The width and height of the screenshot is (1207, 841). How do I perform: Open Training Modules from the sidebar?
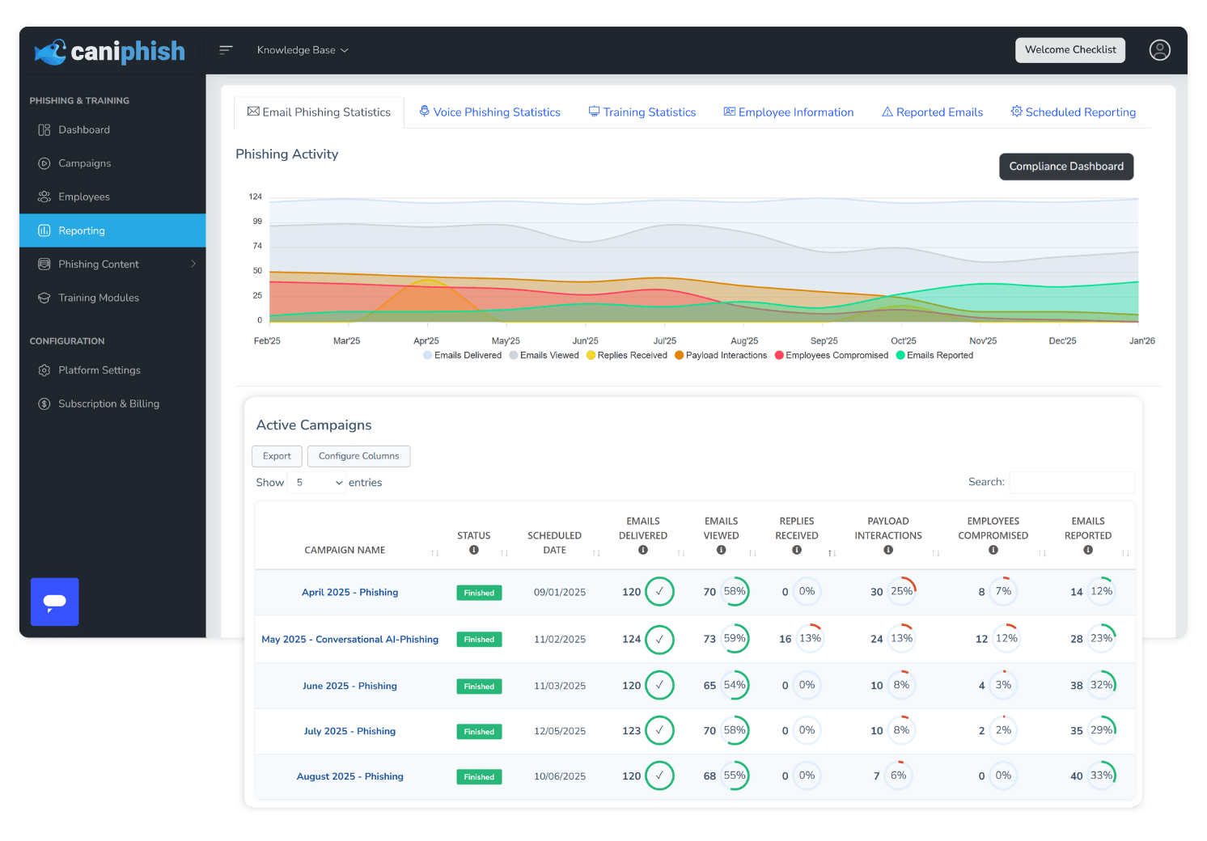pos(98,298)
